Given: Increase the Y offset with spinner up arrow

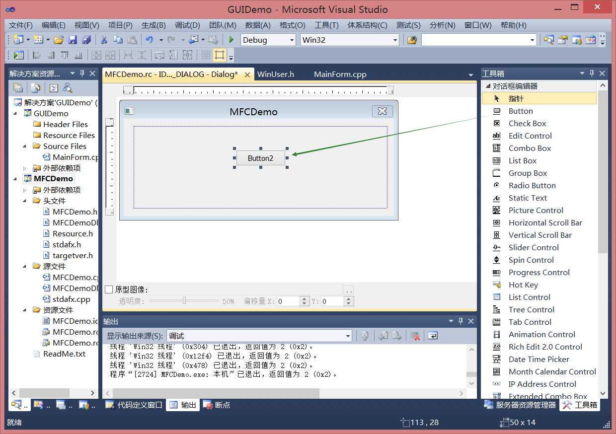Looking at the screenshot, I should tap(349, 299).
